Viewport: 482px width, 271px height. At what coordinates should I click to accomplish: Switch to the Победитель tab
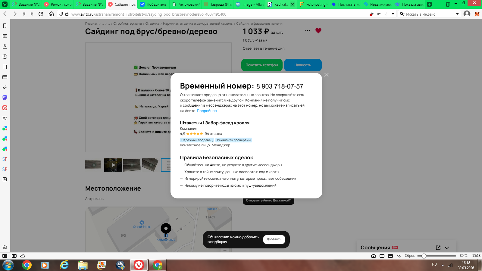click(x=154, y=4)
